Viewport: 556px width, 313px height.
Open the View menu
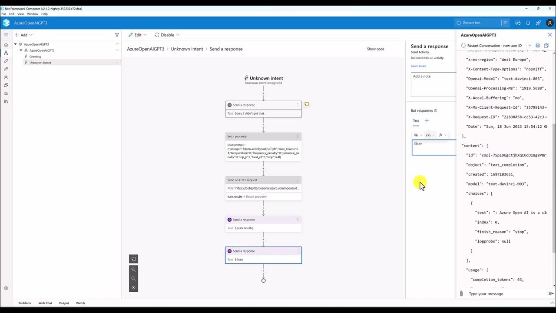coord(20,14)
